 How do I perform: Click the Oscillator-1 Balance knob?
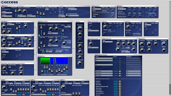(x=25, y=26)
